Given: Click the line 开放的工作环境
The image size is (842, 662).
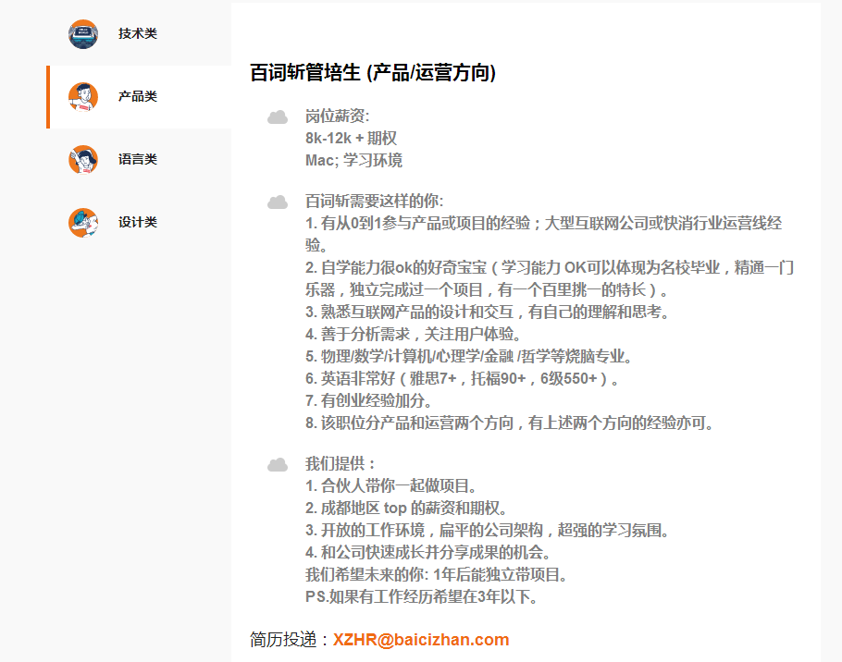Looking at the screenshot, I should (x=488, y=531).
